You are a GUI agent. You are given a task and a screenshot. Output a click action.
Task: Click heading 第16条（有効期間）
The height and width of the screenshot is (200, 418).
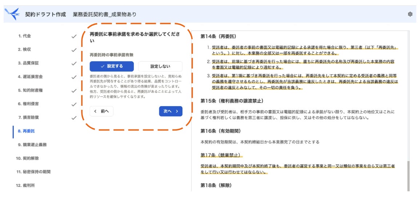[x=221, y=131]
